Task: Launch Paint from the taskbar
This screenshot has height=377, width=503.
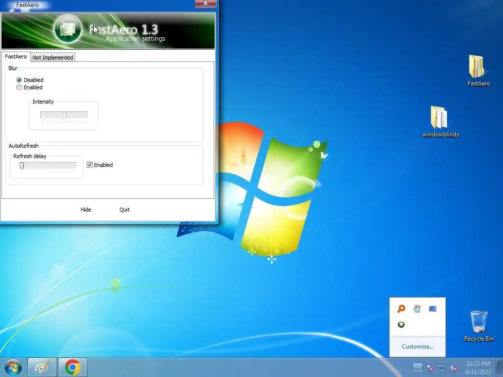Action: tap(42, 367)
